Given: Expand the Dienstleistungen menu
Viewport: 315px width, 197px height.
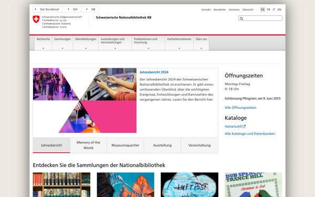Looking at the screenshot, I should 86,43.
